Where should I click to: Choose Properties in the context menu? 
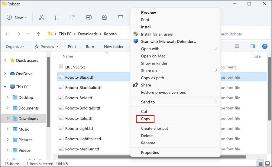point(175,152)
